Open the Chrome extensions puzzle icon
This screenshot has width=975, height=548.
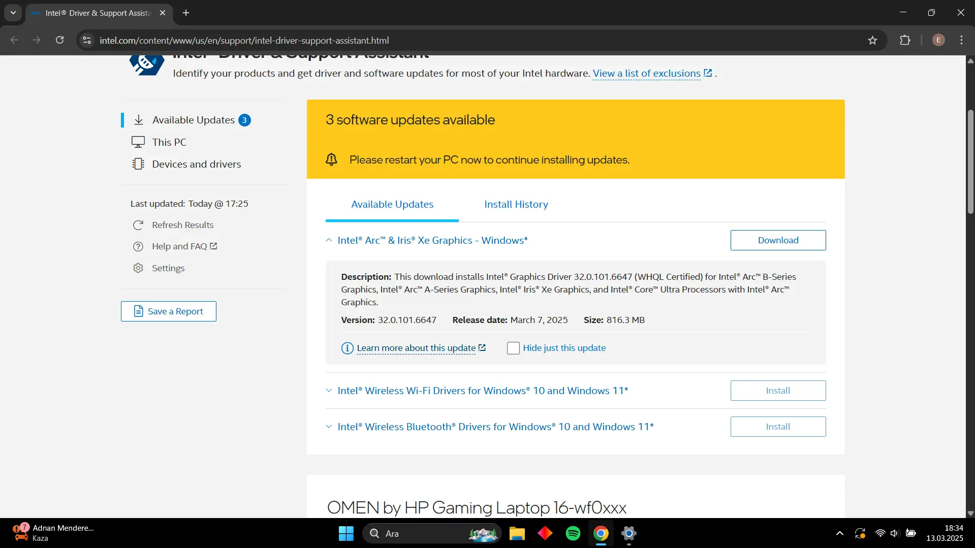pyautogui.click(x=905, y=40)
